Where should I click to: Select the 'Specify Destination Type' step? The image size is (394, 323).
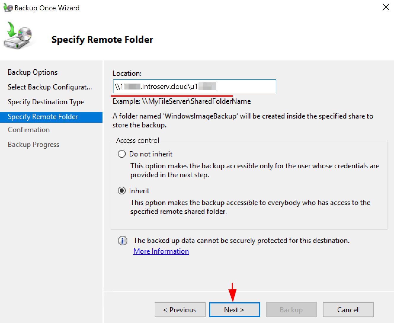(x=46, y=102)
